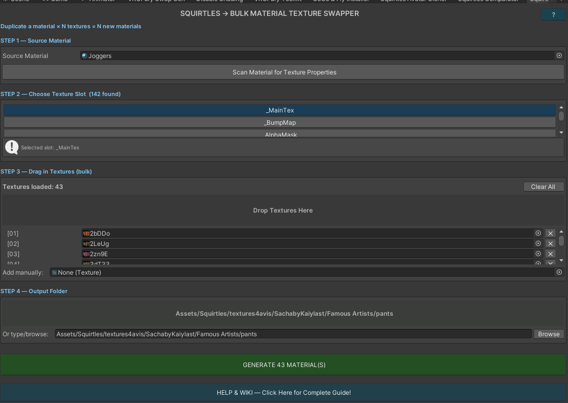This screenshot has width=568, height=403.
Task: Click the None (Texture) placeholder icon
Action: [54, 272]
